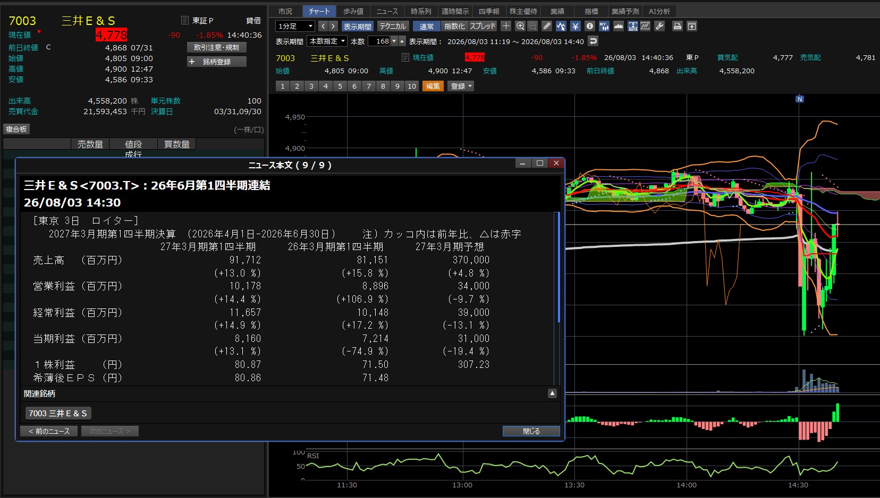880x498 pixels.
Task: Close the news dialog with 閉じる
Action: click(531, 431)
